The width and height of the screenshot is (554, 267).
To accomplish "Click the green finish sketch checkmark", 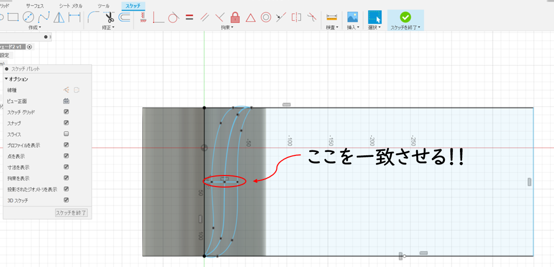I will pos(405,17).
